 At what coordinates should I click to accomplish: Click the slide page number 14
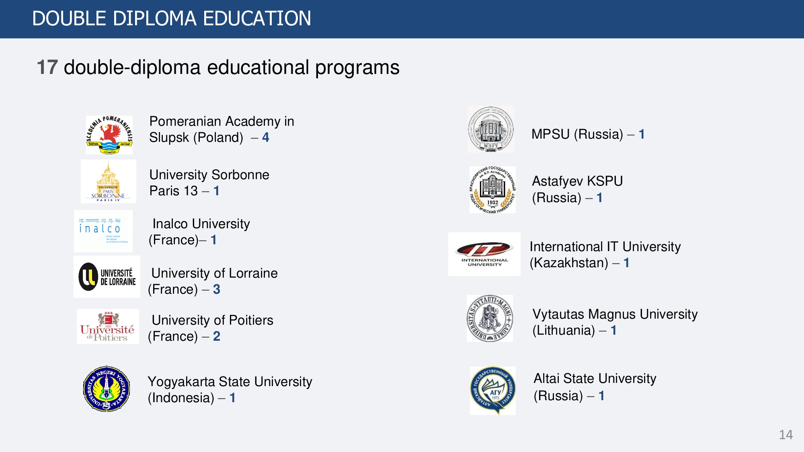point(786,435)
